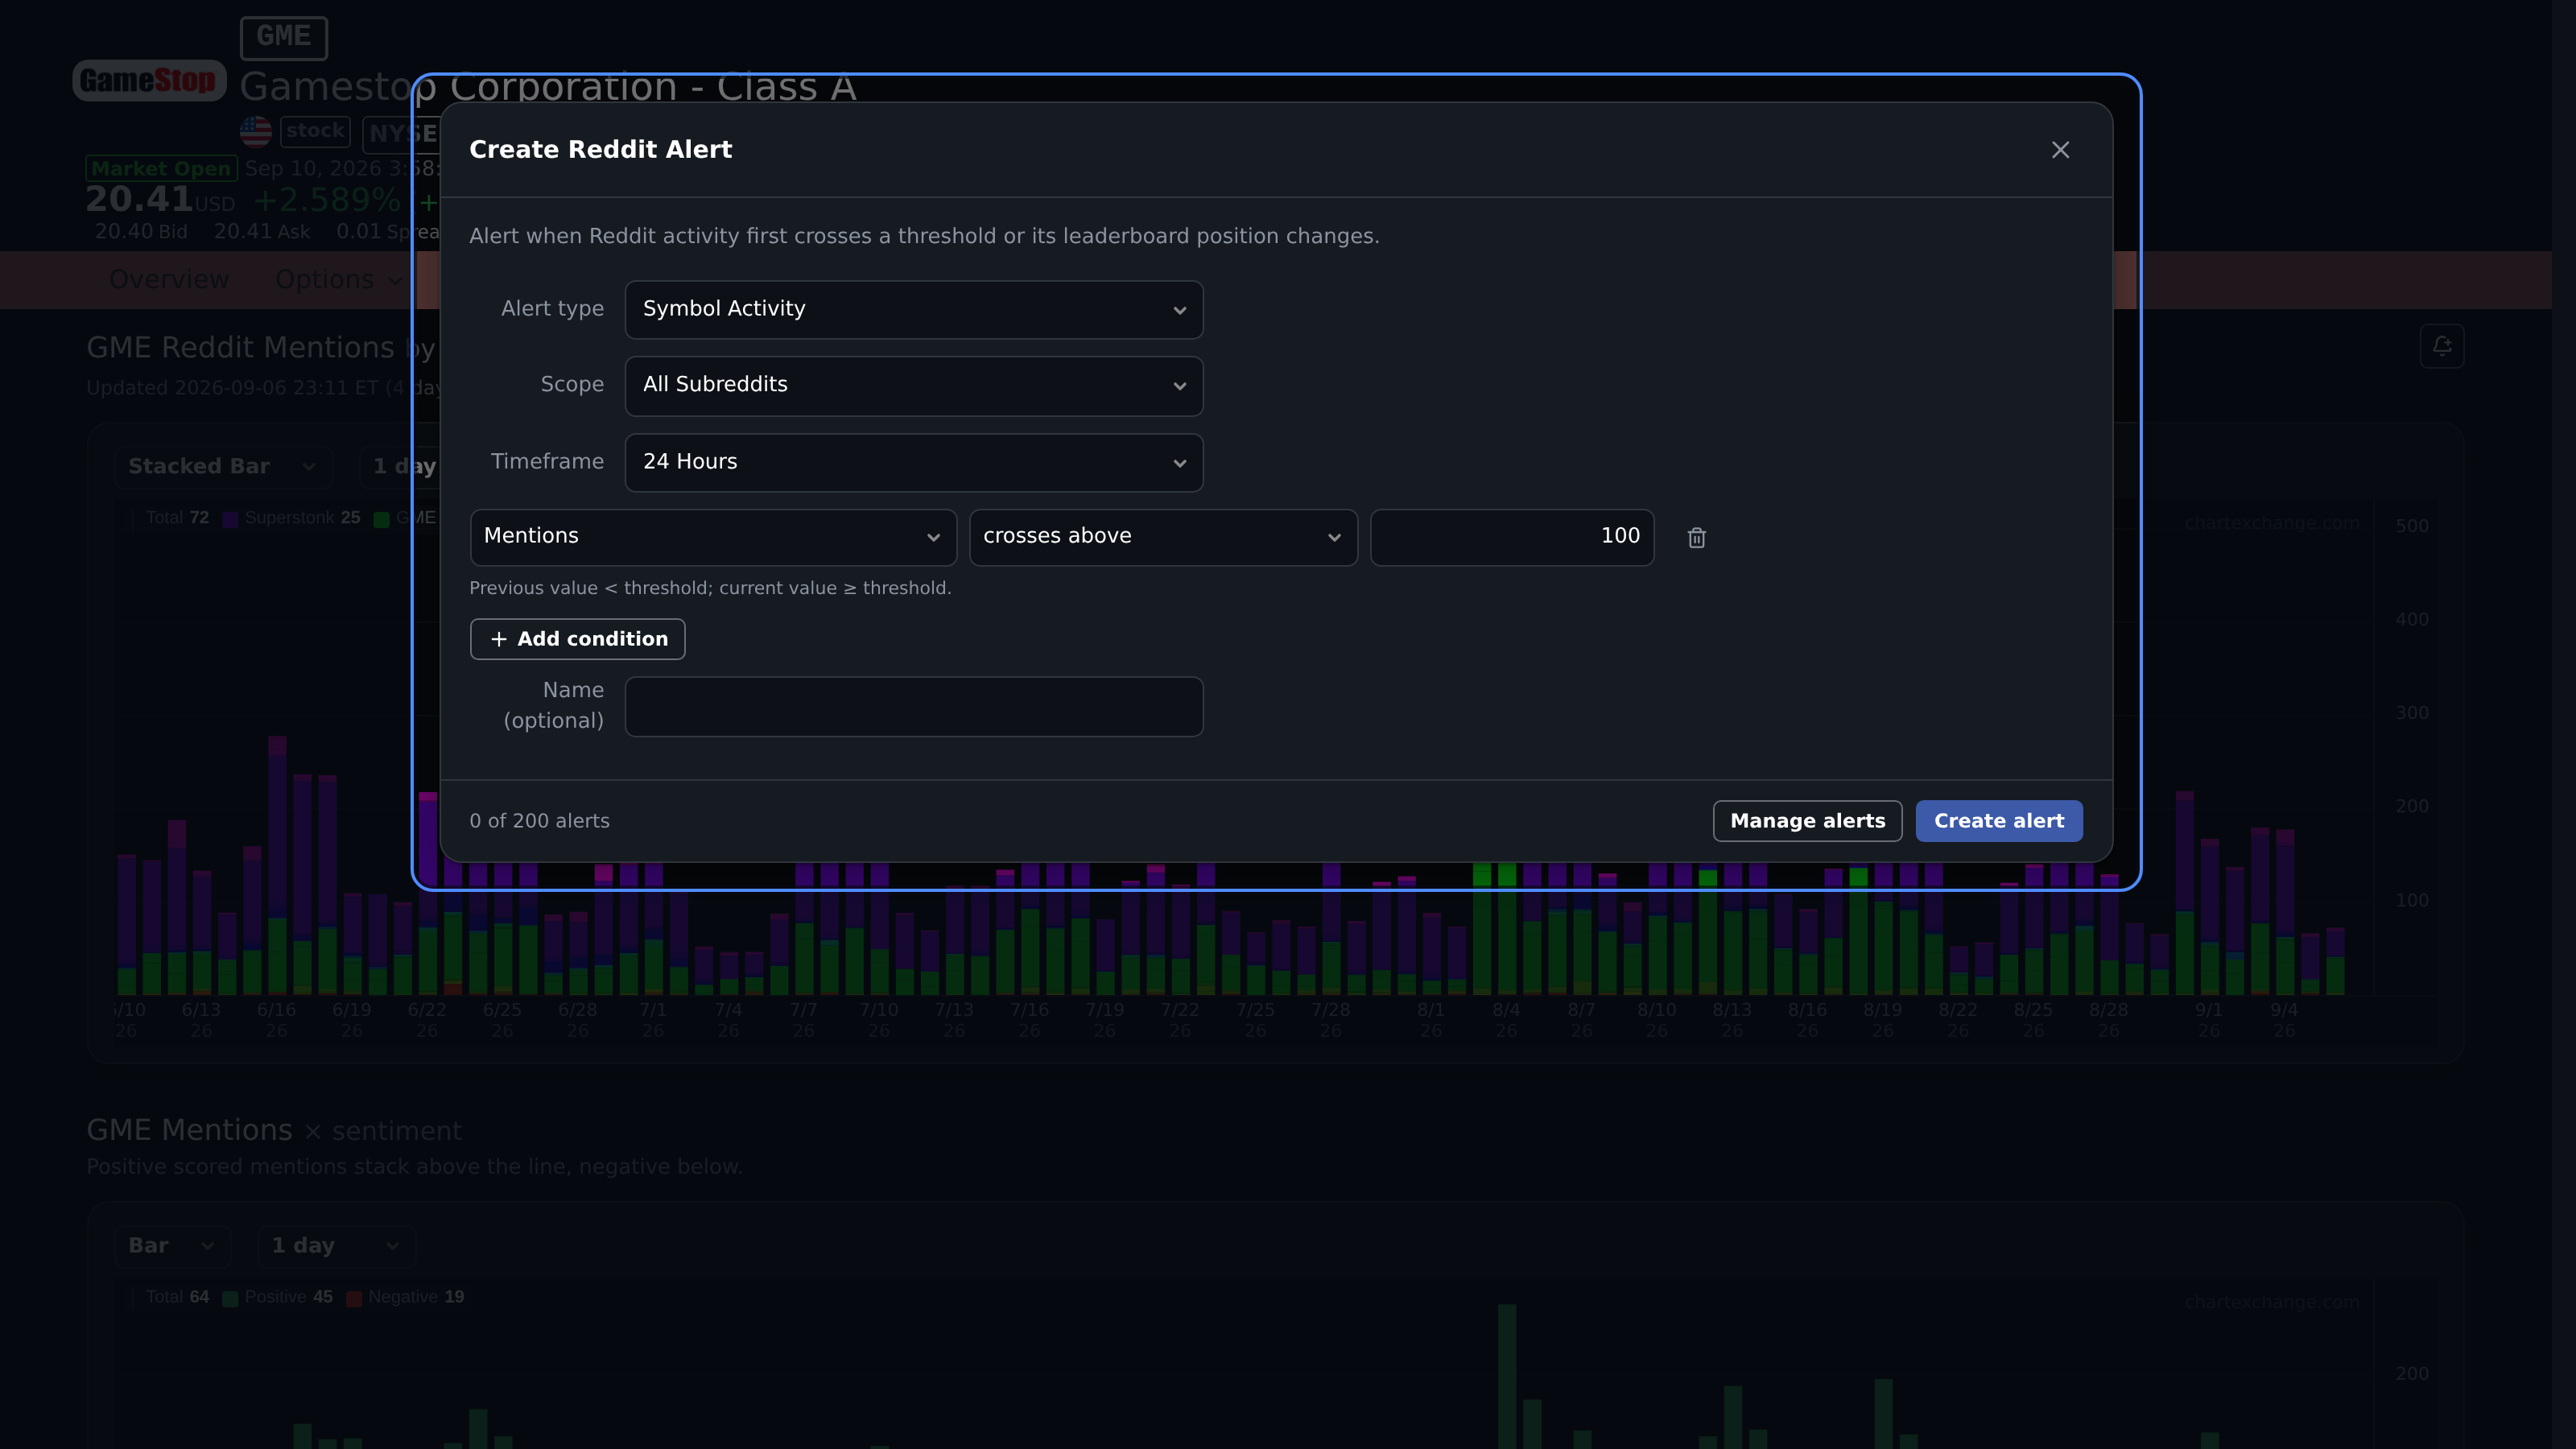The height and width of the screenshot is (1449, 2576).
Task: Toggle the Superstonk legend color swatch
Action: 230,519
